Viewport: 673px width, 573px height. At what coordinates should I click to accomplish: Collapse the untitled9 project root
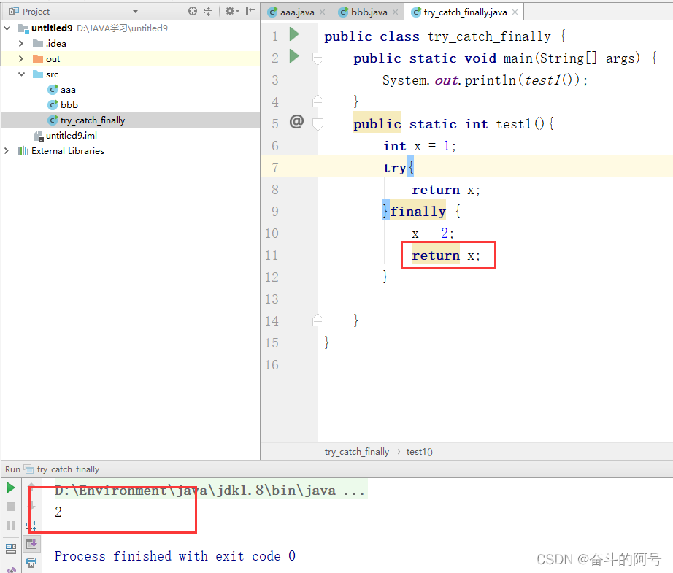pos(7,28)
